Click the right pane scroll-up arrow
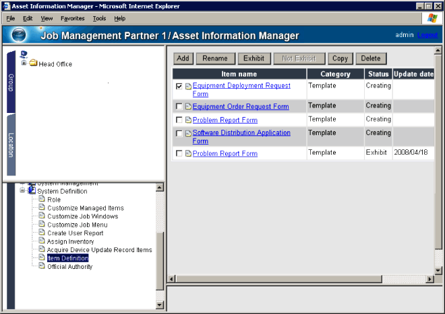445x314 pixels. [438, 50]
